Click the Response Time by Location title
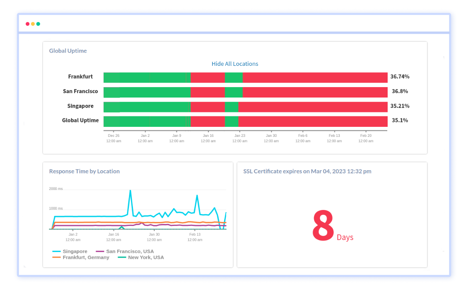Screen dimensions: 470x291 pos(84,171)
